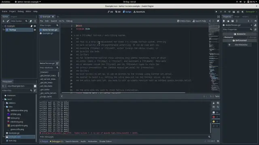Run the current scene icon

[234, 12]
